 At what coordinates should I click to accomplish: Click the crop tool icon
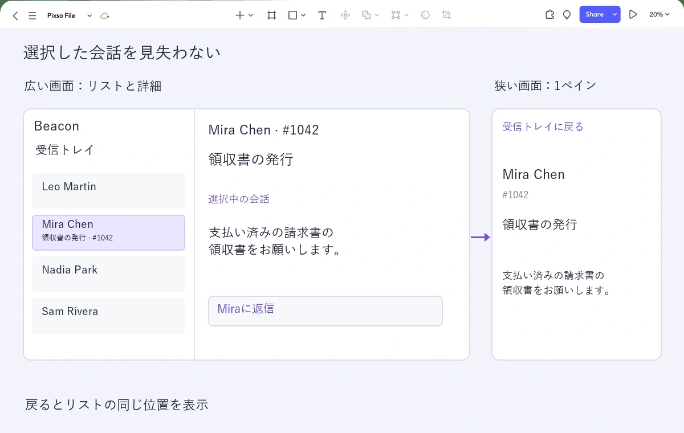tap(446, 15)
